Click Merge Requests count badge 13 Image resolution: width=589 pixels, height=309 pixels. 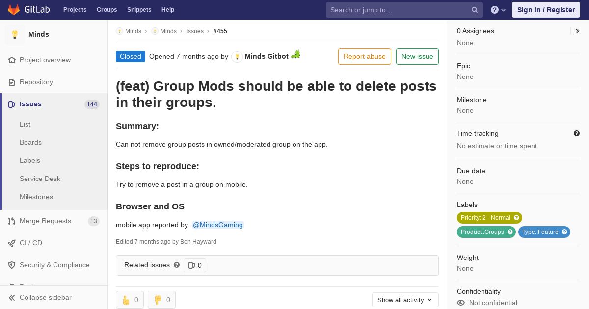[94, 221]
